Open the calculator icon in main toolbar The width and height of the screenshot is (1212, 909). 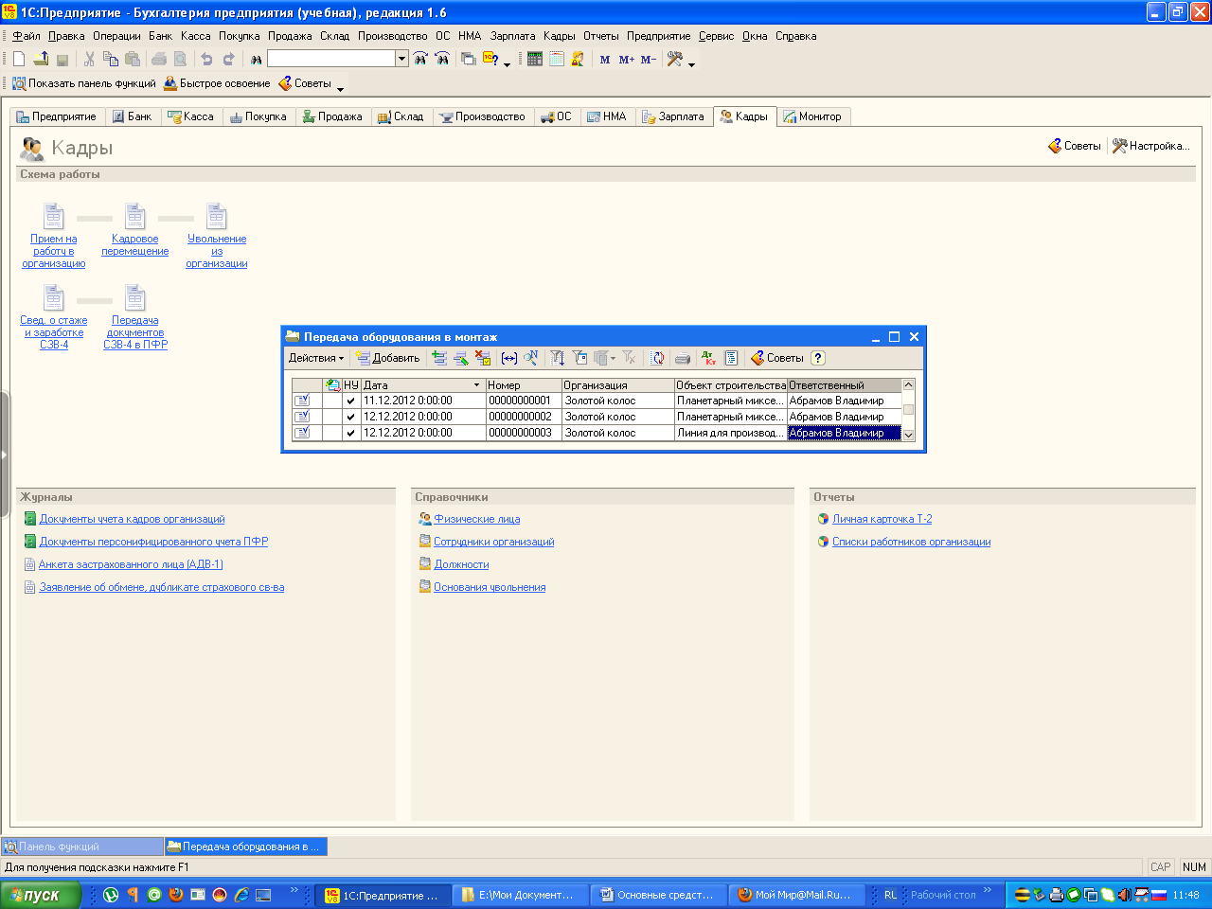535,59
